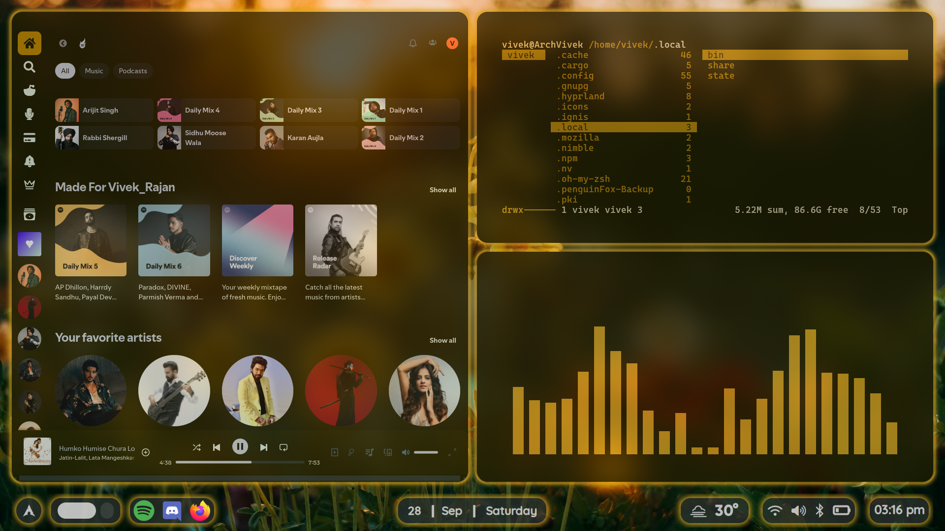This screenshot has width=945, height=531.
Task: Click the flame icon beside back button
Action: tap(83, 43)
